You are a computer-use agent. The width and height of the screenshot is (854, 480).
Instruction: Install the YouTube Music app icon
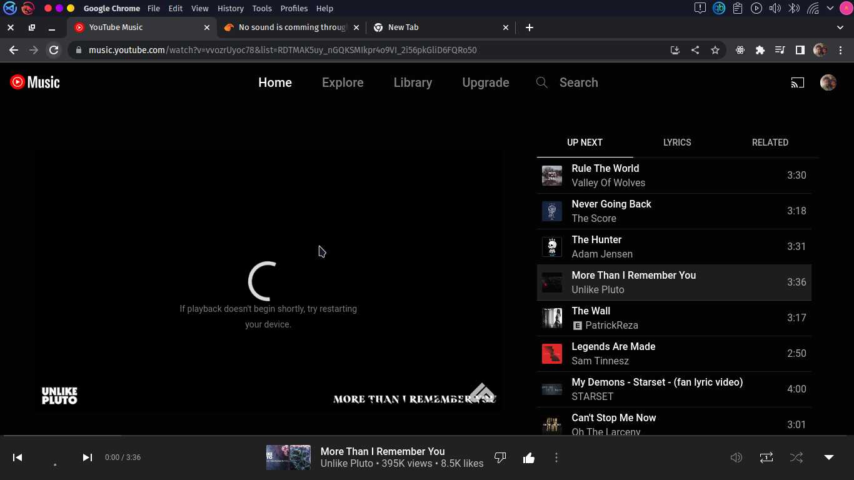[x=675, y=50]
